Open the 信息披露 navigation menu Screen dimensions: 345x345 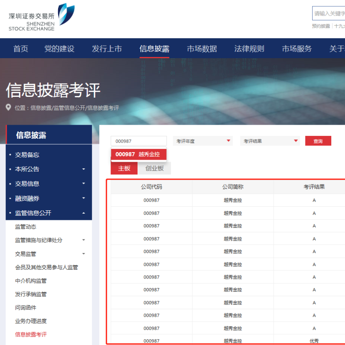pyautogui.click(x=154, y=49)
